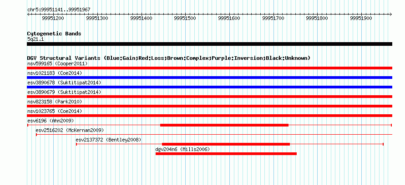Viewport: 405px width, 185px height.
Task: Select the red nsv823158 loss bar
Action: point(209,106)
